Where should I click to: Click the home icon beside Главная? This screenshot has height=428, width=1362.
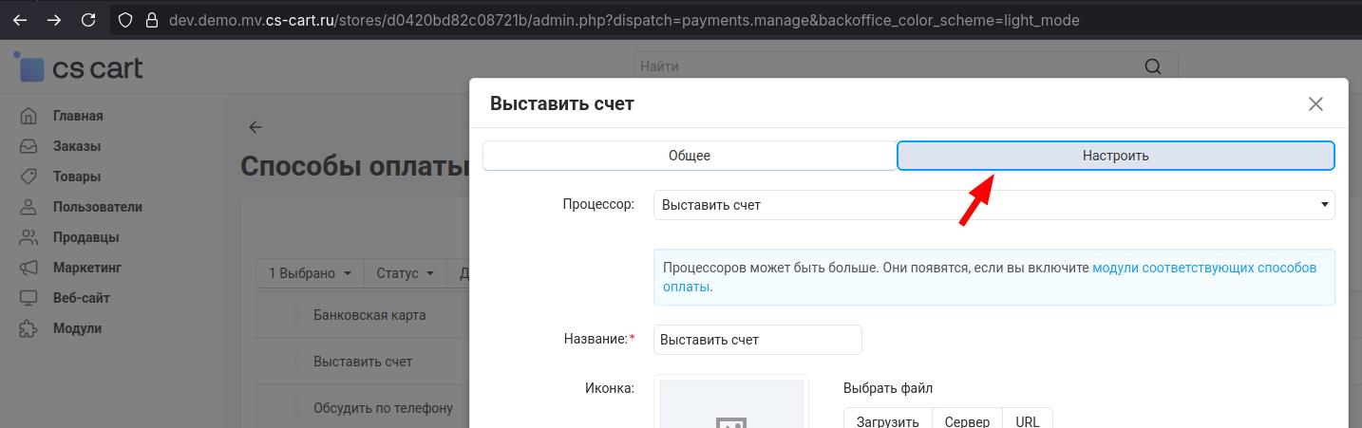[28, 116]
